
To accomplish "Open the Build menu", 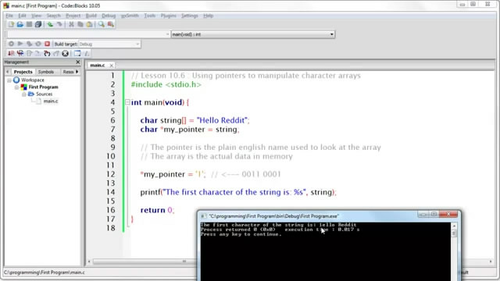I will (91, 16).
